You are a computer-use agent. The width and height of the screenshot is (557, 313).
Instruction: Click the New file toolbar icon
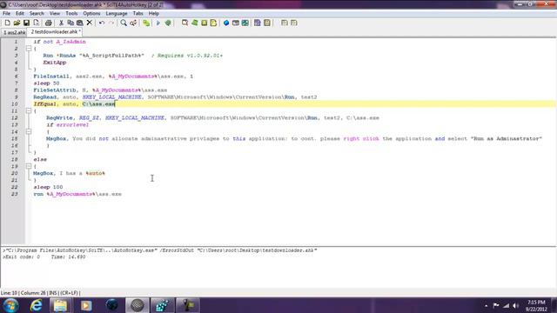tap(8, 23)
